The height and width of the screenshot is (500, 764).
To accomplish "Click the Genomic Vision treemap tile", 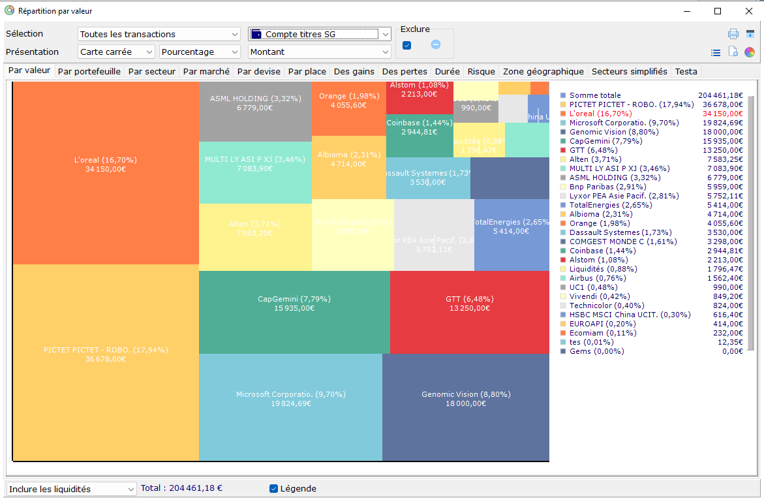I will tap(466, 407).
